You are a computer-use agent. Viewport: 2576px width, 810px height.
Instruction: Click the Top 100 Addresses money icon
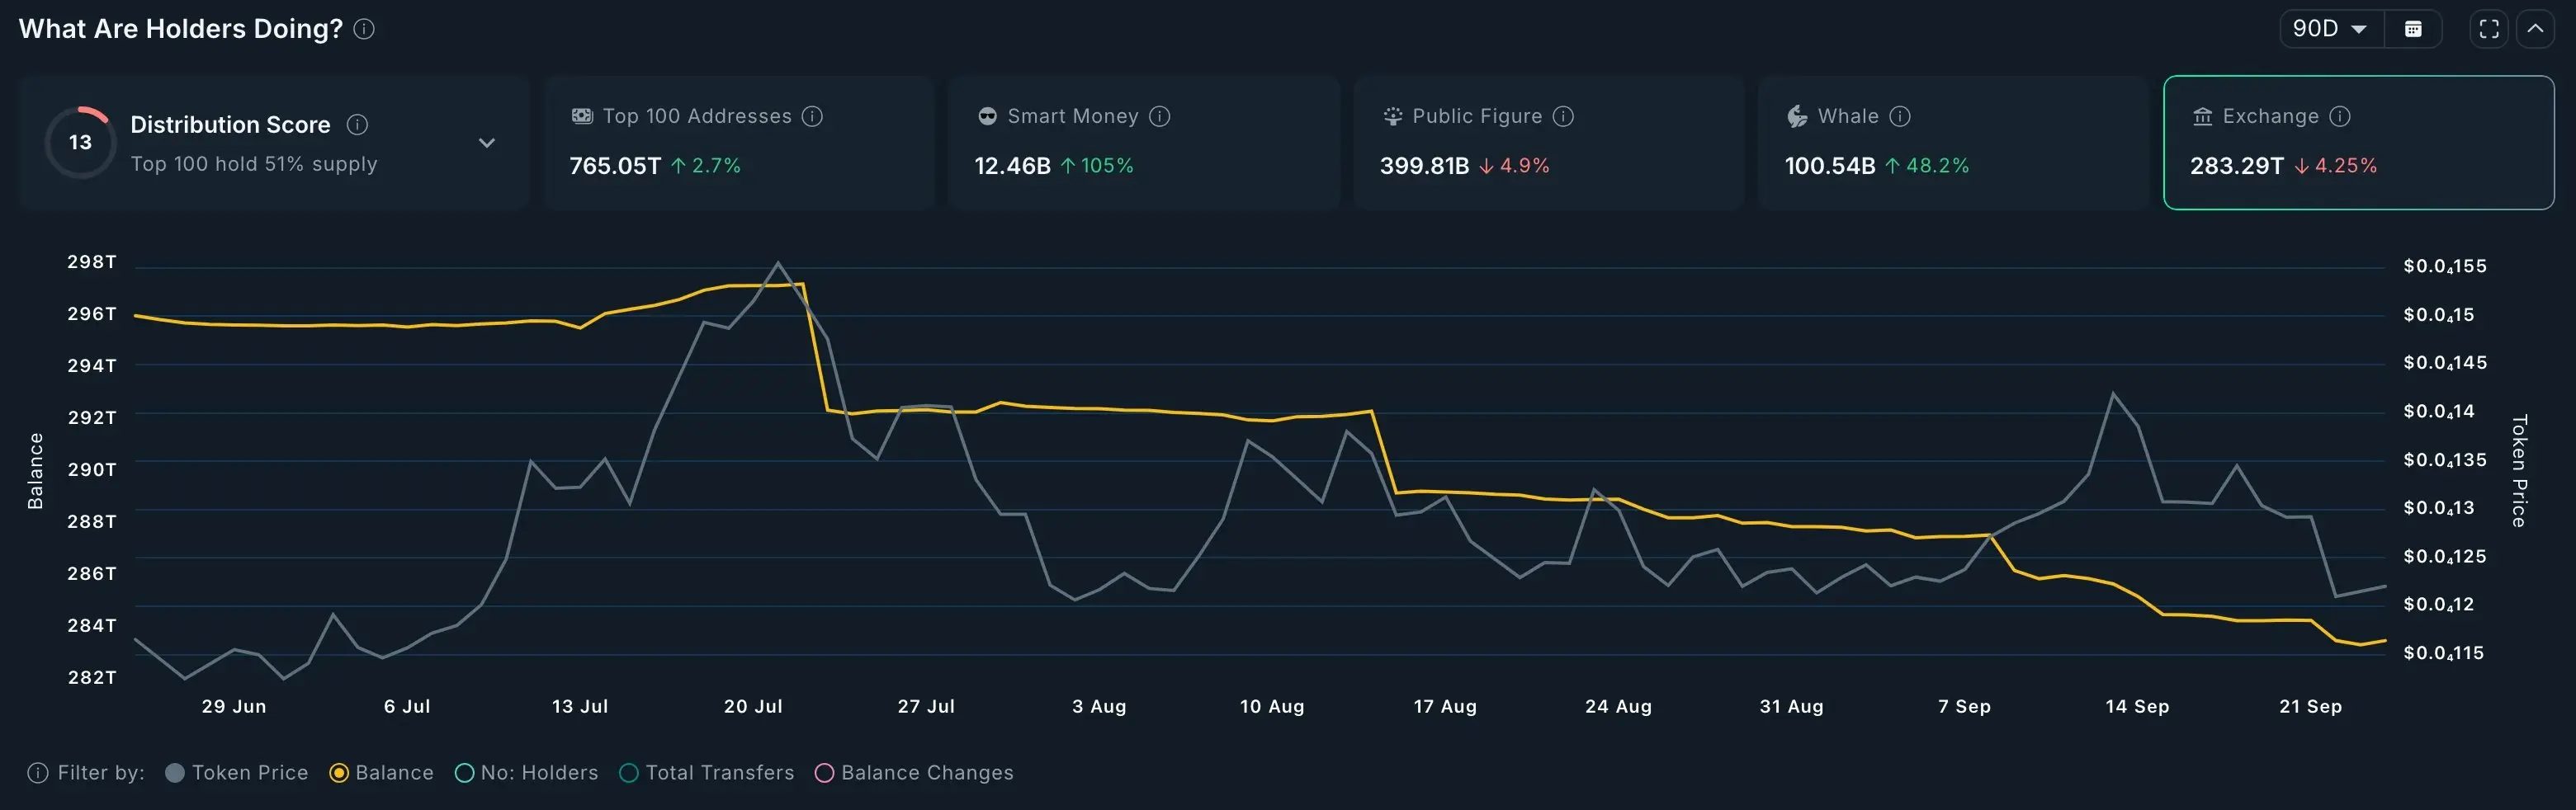(581, 115)
